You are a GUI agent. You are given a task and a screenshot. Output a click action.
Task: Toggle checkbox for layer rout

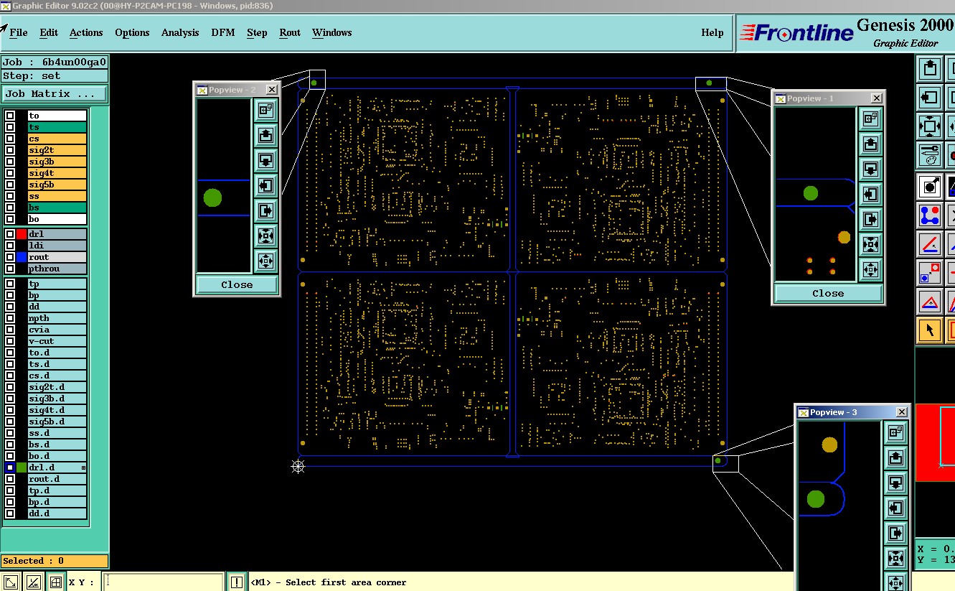(10, 257)
